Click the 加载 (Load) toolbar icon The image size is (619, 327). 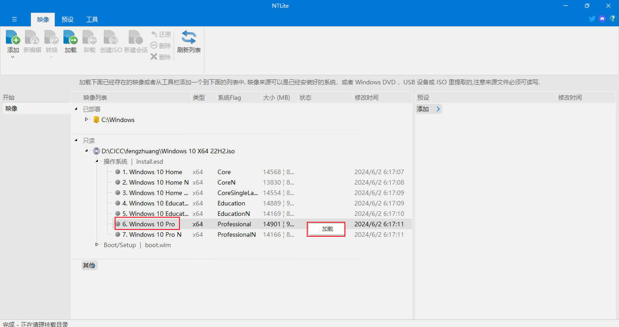point(70,37)
